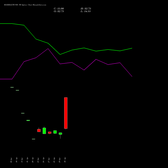The height and width of the screenshot is (168, 168).
Task: Select the tall red candle for 30 Apr
Action: point(66,113)
